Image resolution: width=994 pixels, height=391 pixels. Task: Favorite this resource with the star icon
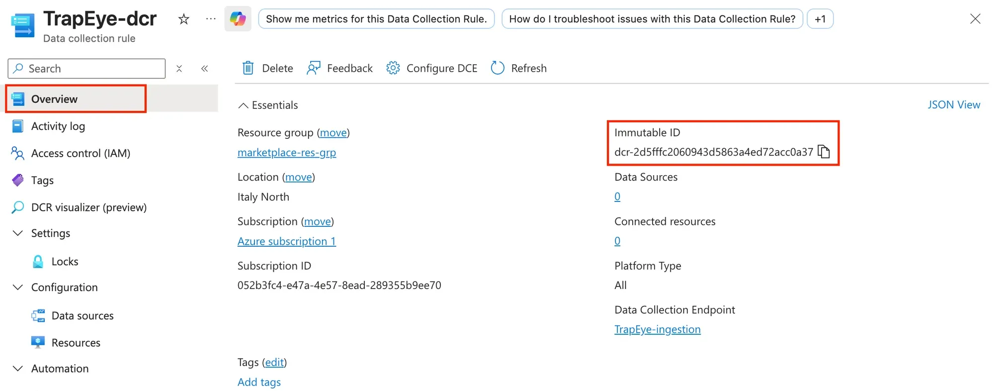pyautogui.click(x=184, y=19)
